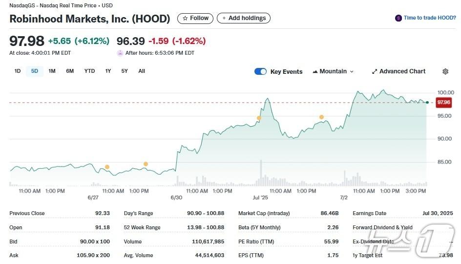Viewport: 461px width, 264px height.
Task: Select the All time range
Action: pyautogui.click(x=142, y=71)
